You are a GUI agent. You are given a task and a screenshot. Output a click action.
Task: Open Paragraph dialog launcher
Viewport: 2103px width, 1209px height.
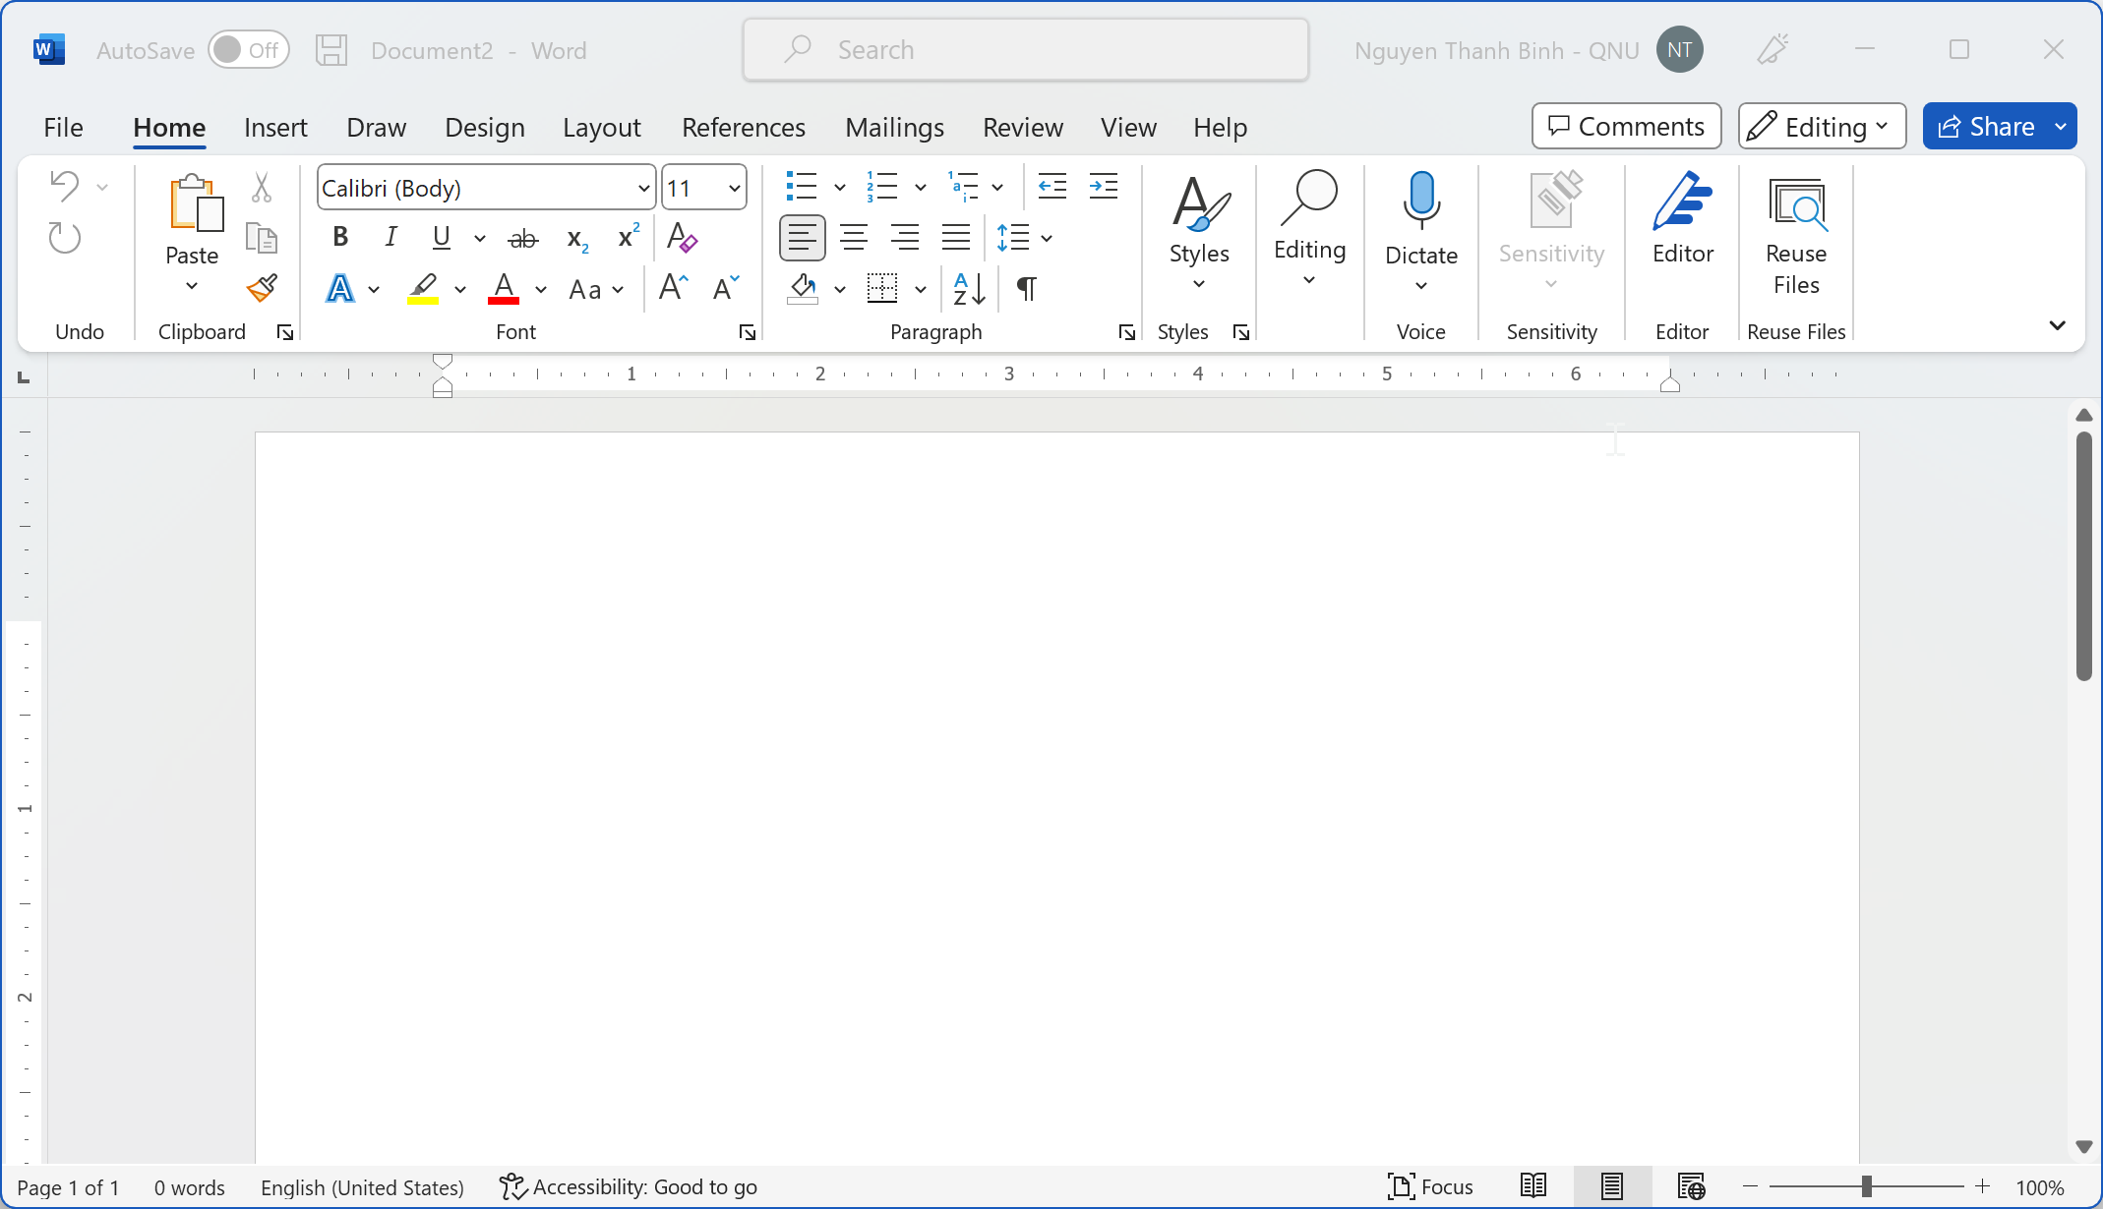(1127, 332)
